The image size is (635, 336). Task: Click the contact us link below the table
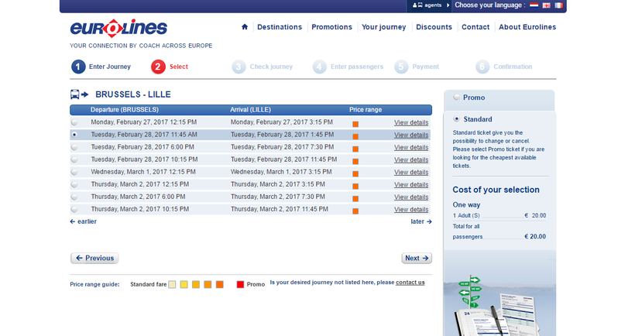410,283
